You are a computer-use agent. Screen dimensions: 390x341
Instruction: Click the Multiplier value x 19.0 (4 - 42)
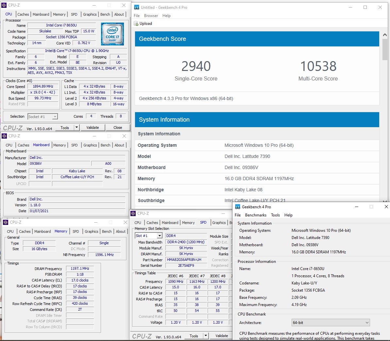[x=43, y=92]
